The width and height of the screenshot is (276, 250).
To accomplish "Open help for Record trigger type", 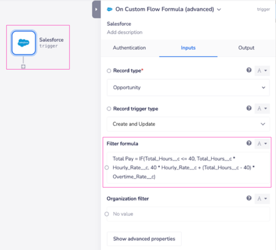I will click(249, 108).
